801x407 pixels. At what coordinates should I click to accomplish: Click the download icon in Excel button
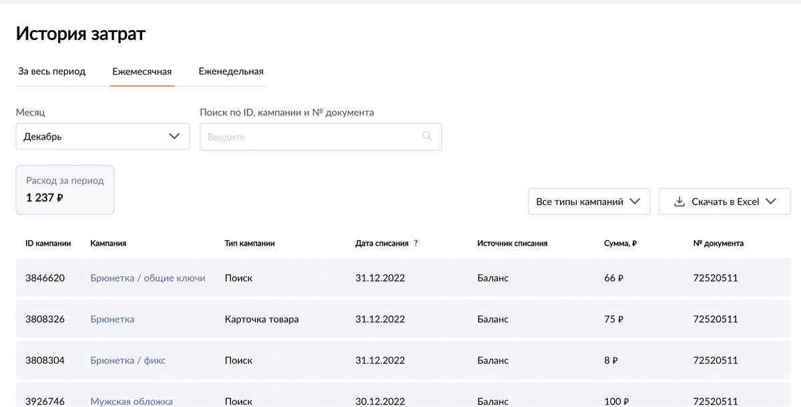click(x=680, y=201)
